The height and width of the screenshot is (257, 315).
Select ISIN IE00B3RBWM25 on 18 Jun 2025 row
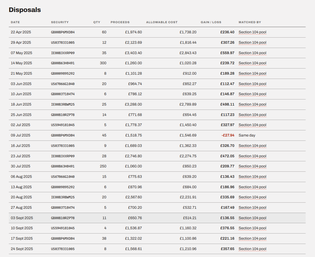(x=63, y=104)
